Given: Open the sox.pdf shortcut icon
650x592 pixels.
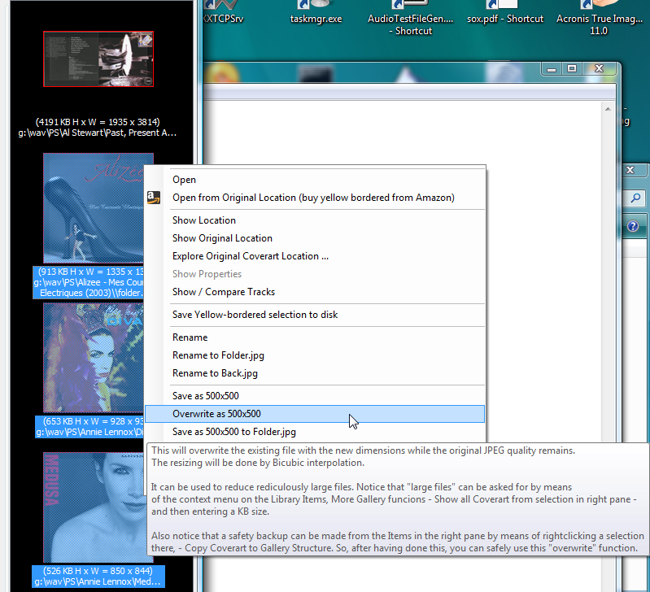Looking at the screenshot, I should 505,12.
